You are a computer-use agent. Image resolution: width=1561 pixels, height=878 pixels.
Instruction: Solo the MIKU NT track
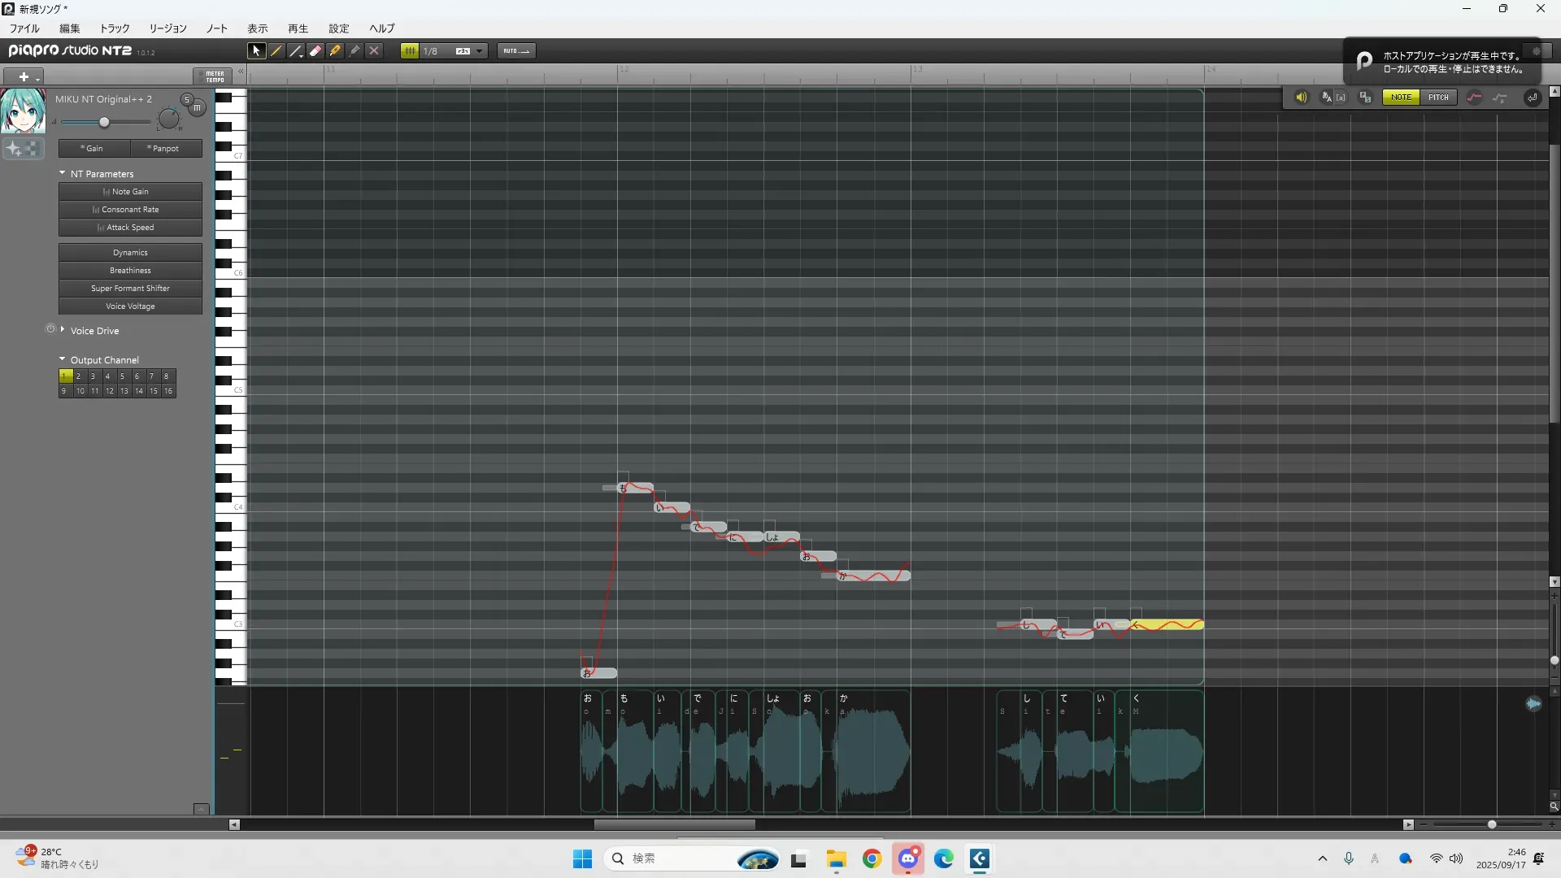(186, 99)
